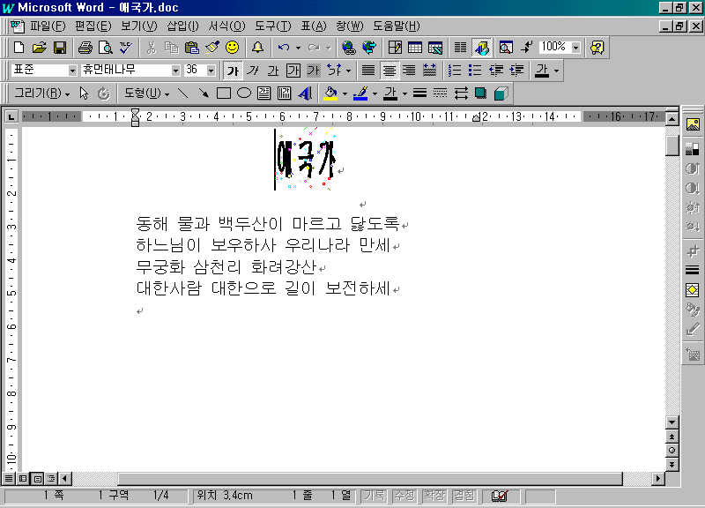Click the yellow smiley face icon
The width and height of the screenshot is (705, 508).
click(233, 48)
